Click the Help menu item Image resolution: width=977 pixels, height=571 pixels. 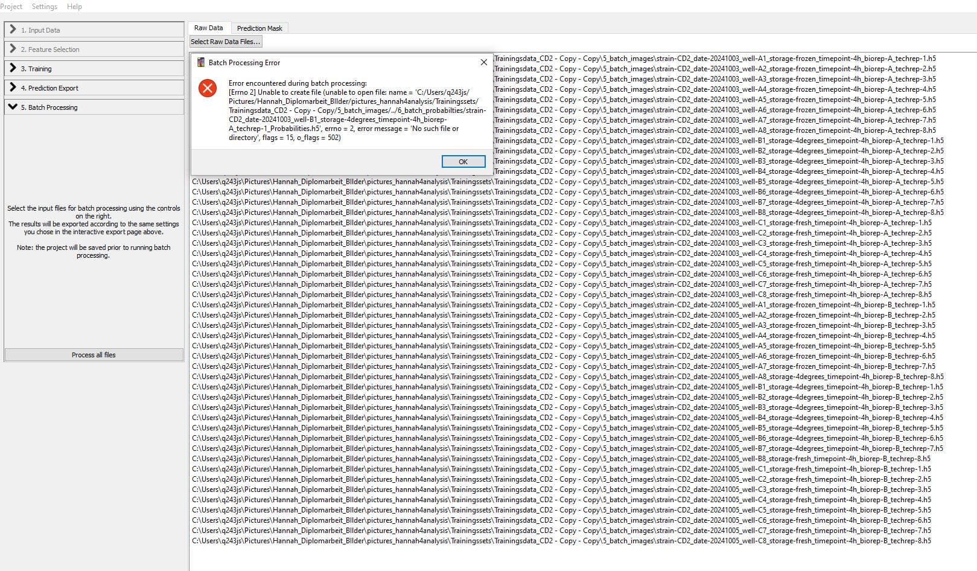[74, 6]
